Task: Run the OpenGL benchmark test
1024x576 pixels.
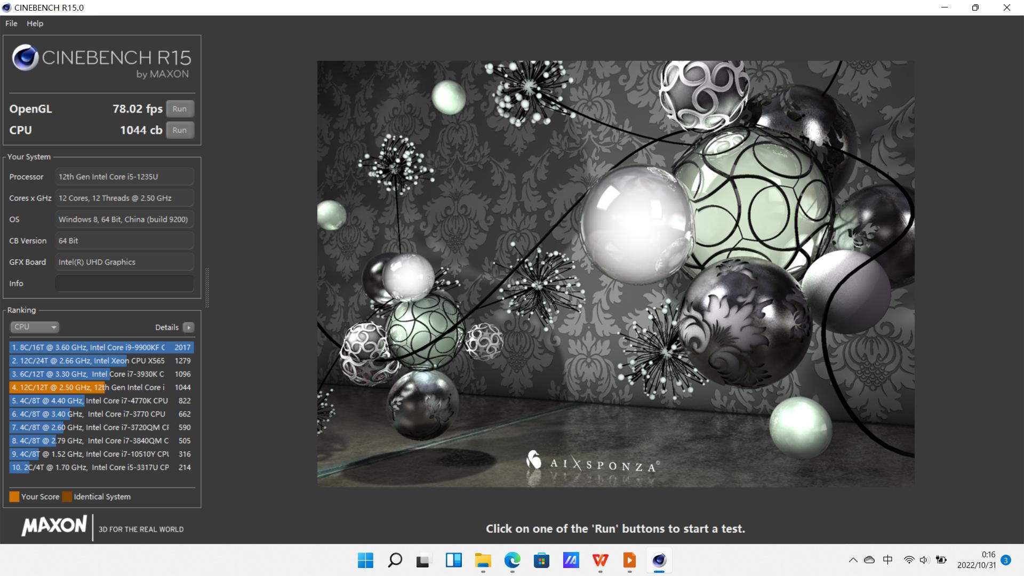Action: [x=180, y=108]
